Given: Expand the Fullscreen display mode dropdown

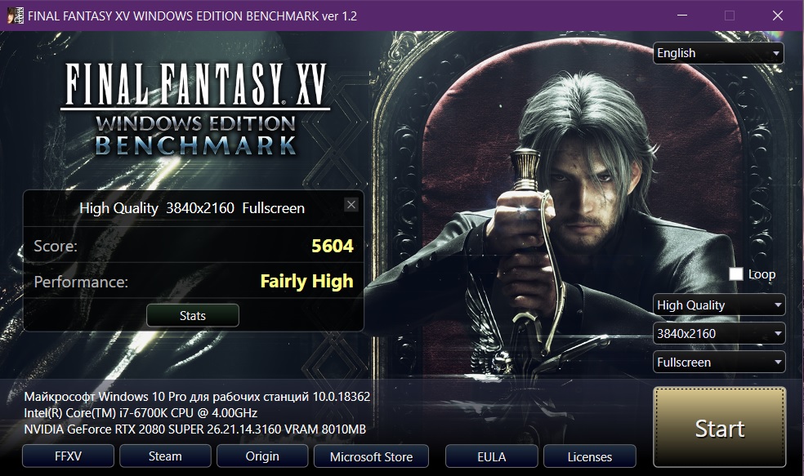Looking at the screenshot, I should click(x=719, y=363).
